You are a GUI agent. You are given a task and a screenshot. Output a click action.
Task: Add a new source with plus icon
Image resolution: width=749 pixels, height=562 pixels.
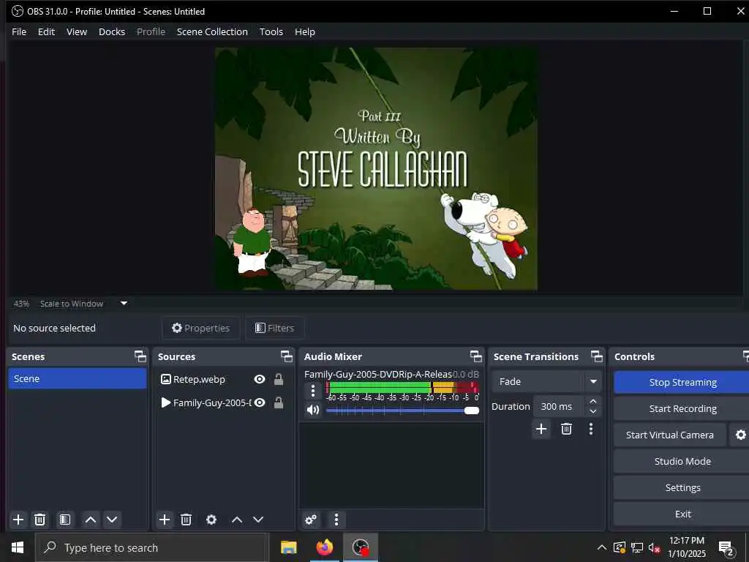pyautogui.click(x=165, y=520)
